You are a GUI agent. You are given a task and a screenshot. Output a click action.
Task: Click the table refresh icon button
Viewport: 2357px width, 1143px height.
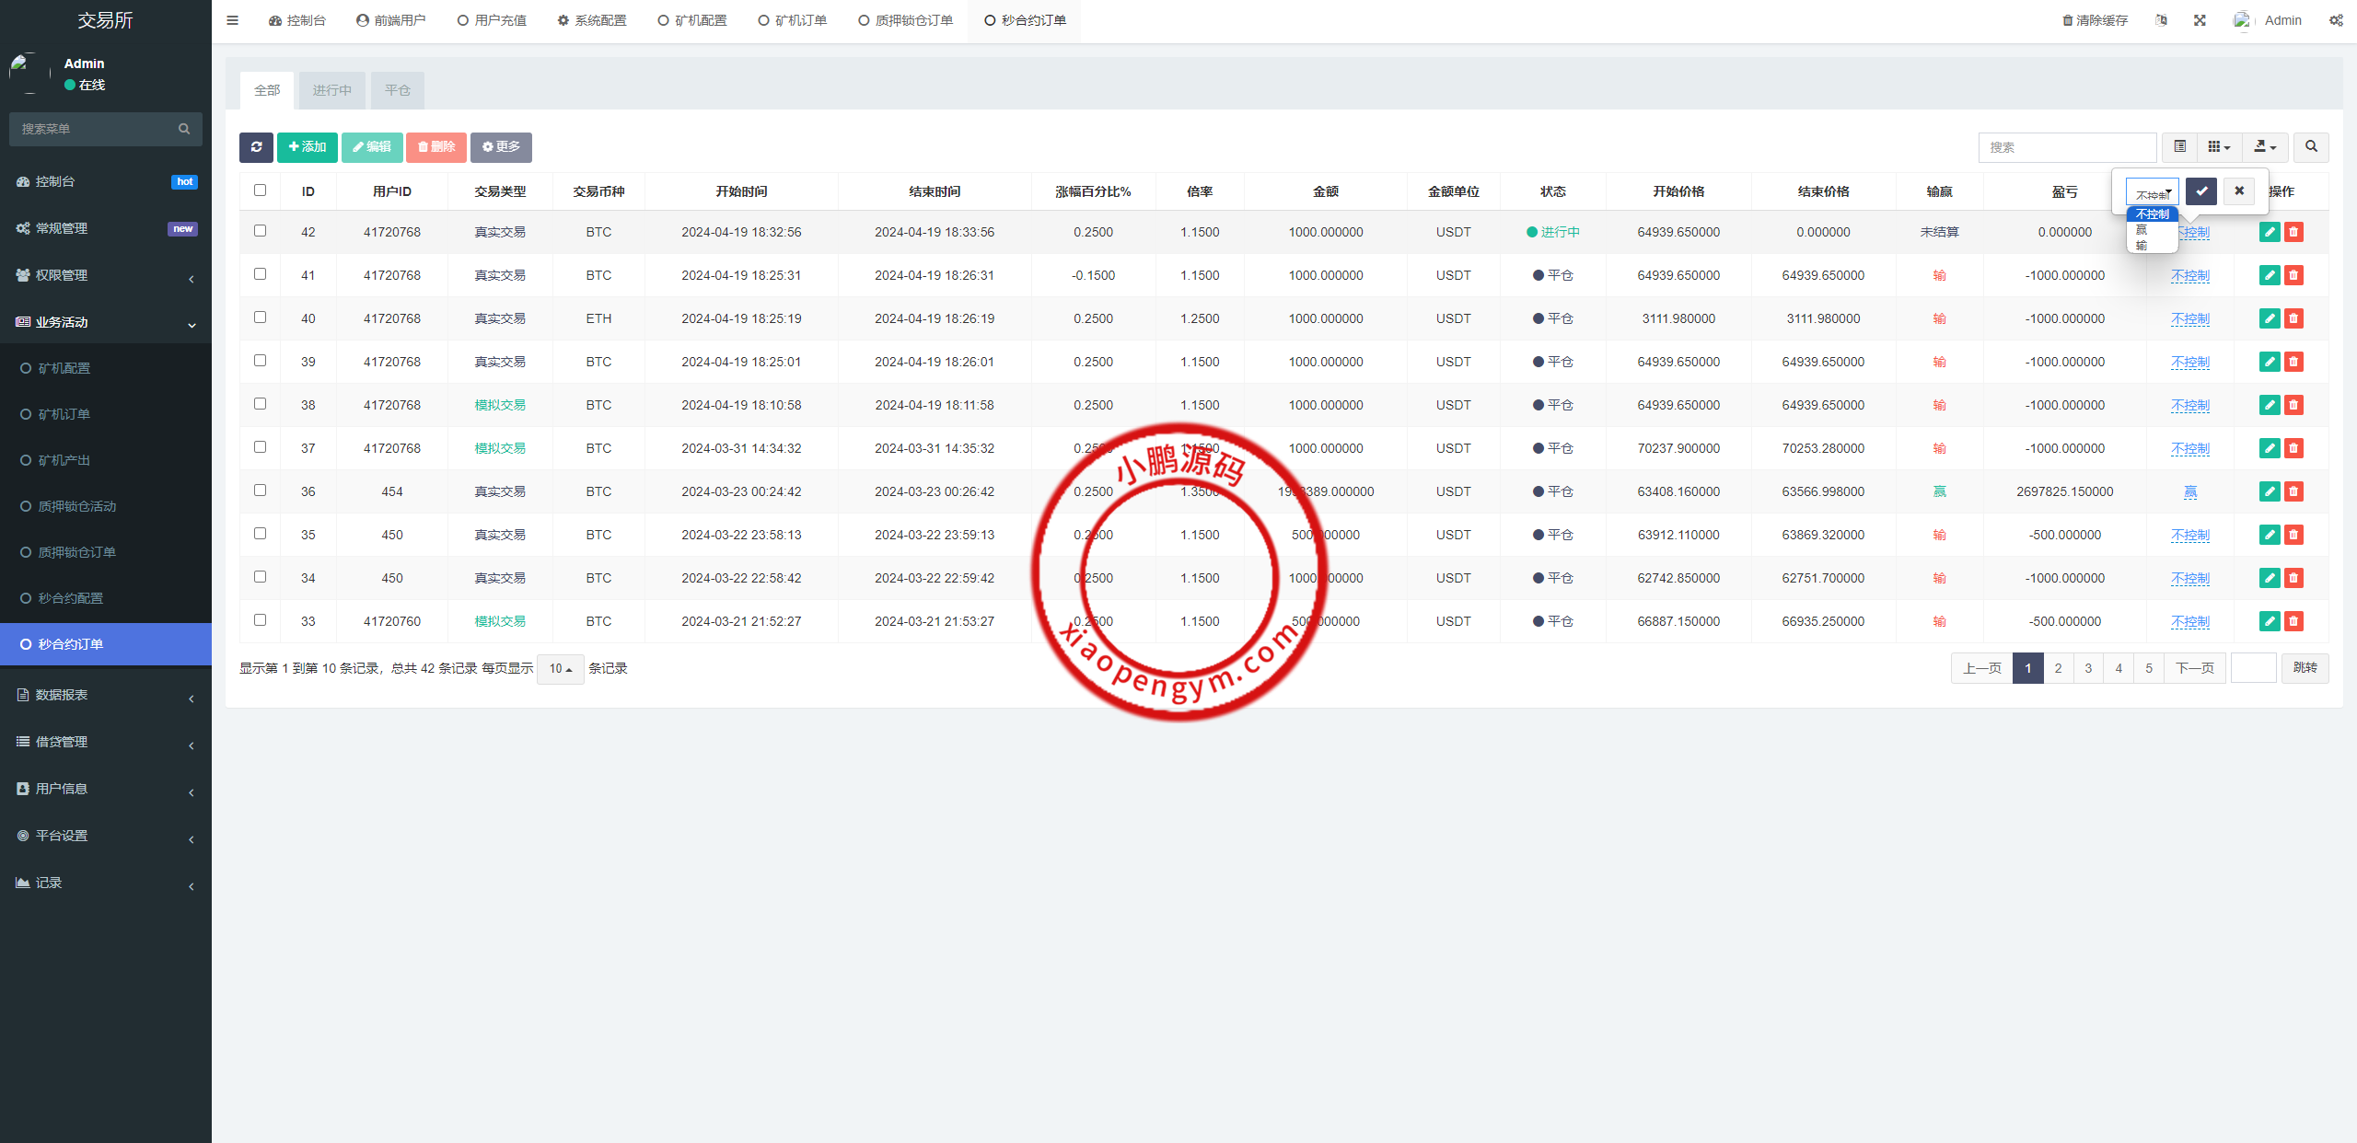[x=256, y=147]
